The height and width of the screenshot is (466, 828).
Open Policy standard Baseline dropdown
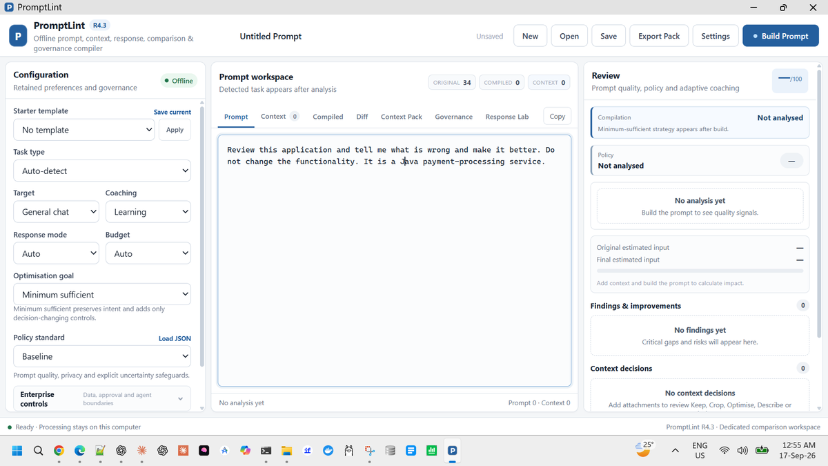[x=102, y=356]
